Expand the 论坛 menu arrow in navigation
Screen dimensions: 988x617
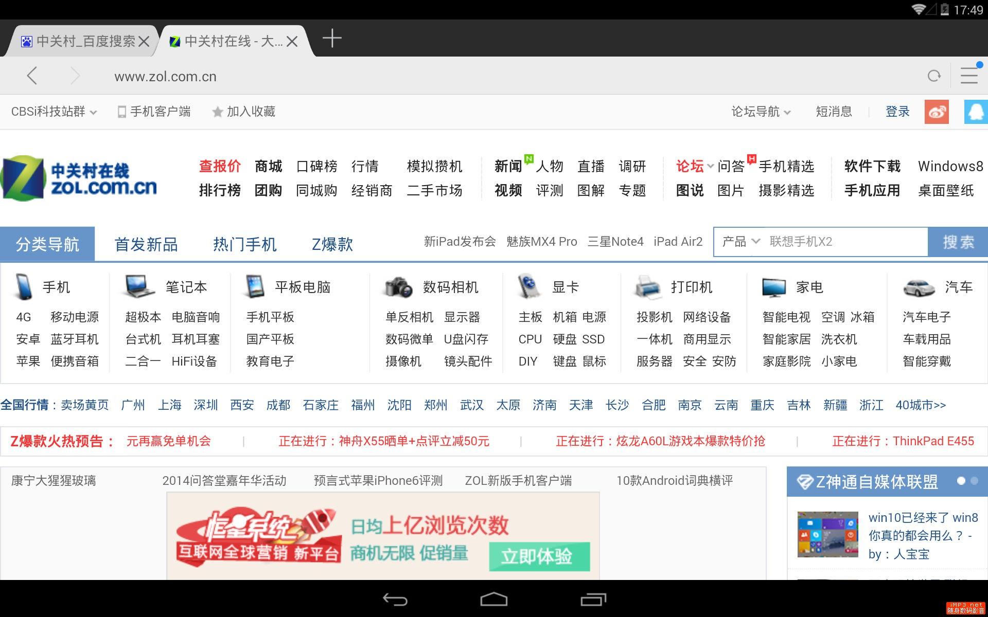(x=710, y=166)
